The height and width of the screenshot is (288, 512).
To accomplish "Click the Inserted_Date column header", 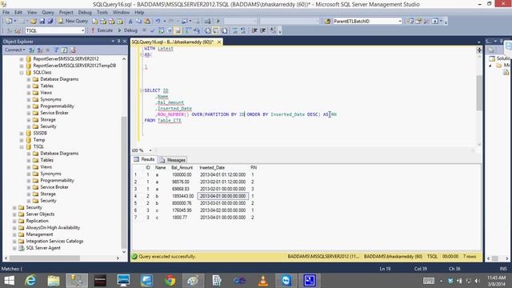I will 212,167.
